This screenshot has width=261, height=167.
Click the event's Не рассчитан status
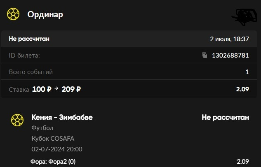pyautogui.click(x=226, y=117)
